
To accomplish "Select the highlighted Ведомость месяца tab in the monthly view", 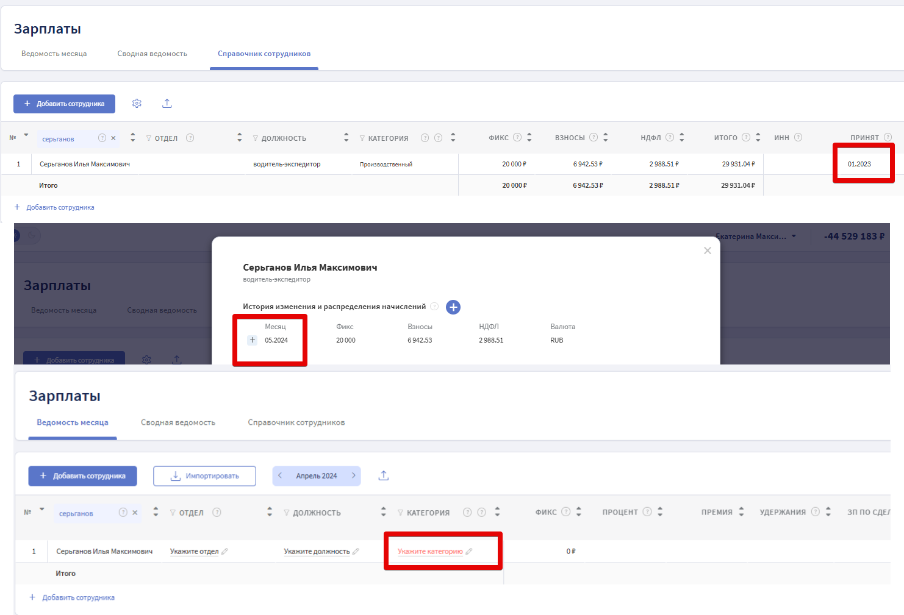I will point(73,422).
